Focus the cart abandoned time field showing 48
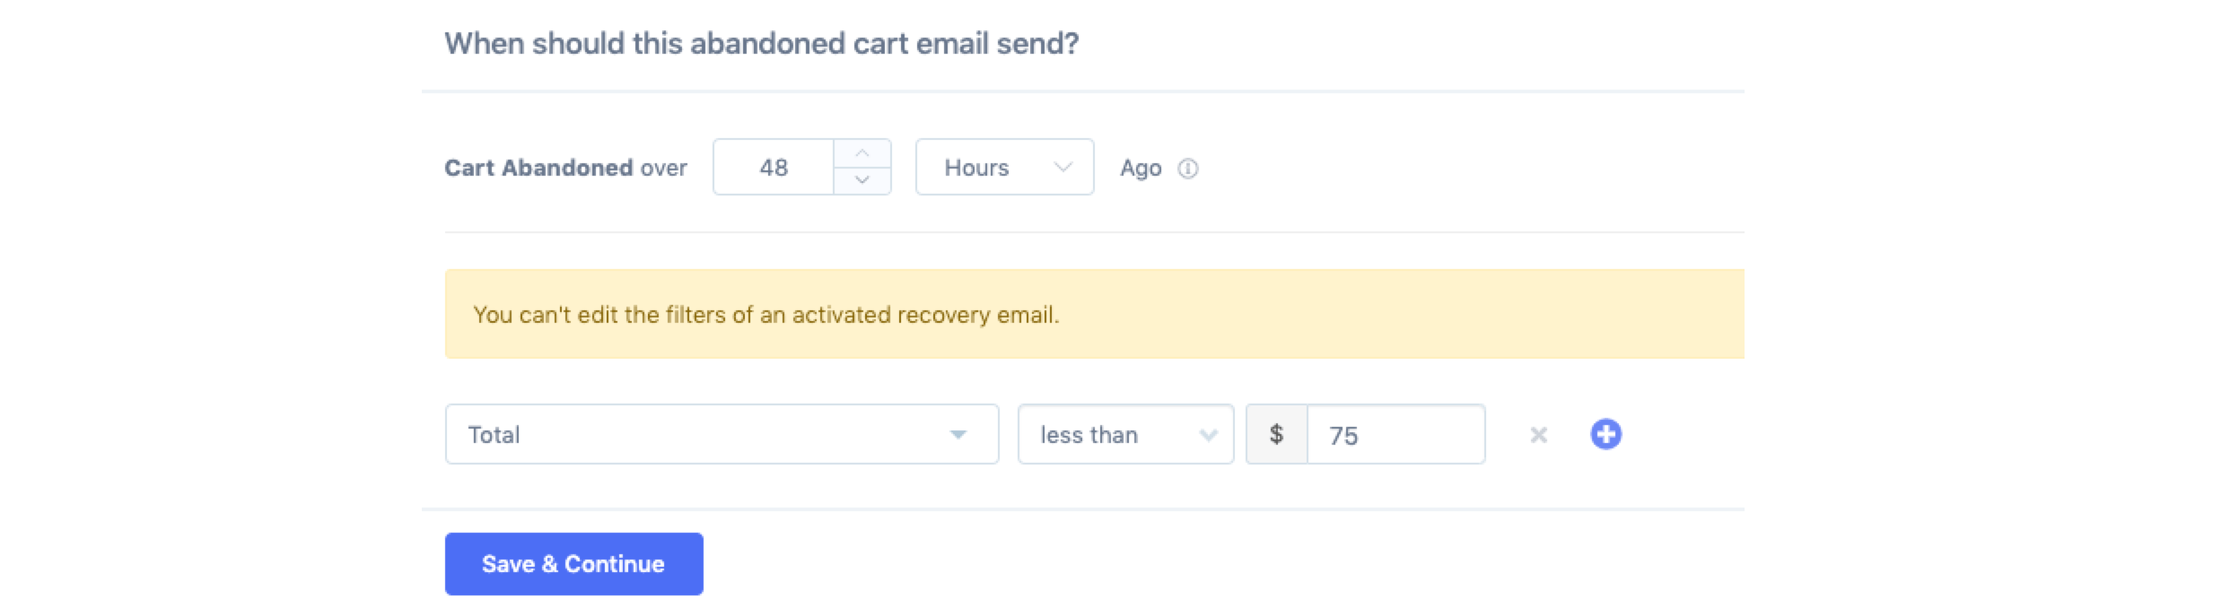Viewport: 2213px width, 608px height. pos(774,168)
